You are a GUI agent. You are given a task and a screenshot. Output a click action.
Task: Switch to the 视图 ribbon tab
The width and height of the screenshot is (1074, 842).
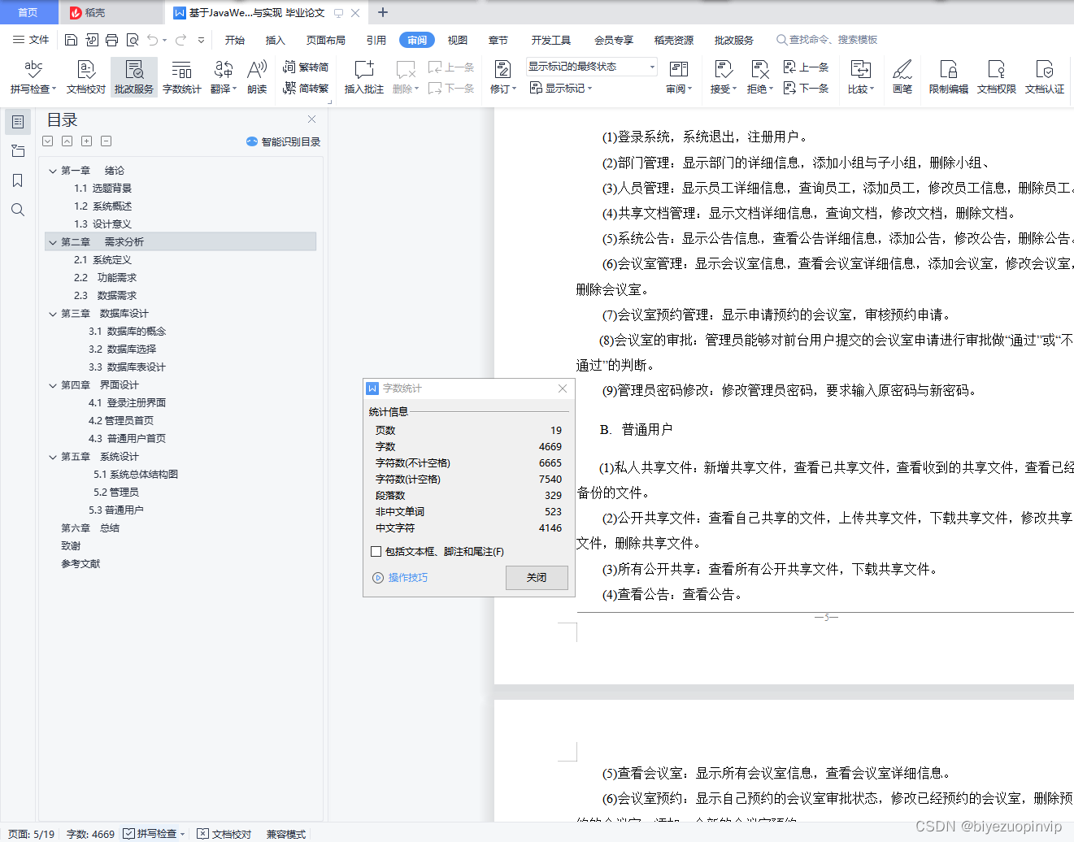(x=458, y=40)
